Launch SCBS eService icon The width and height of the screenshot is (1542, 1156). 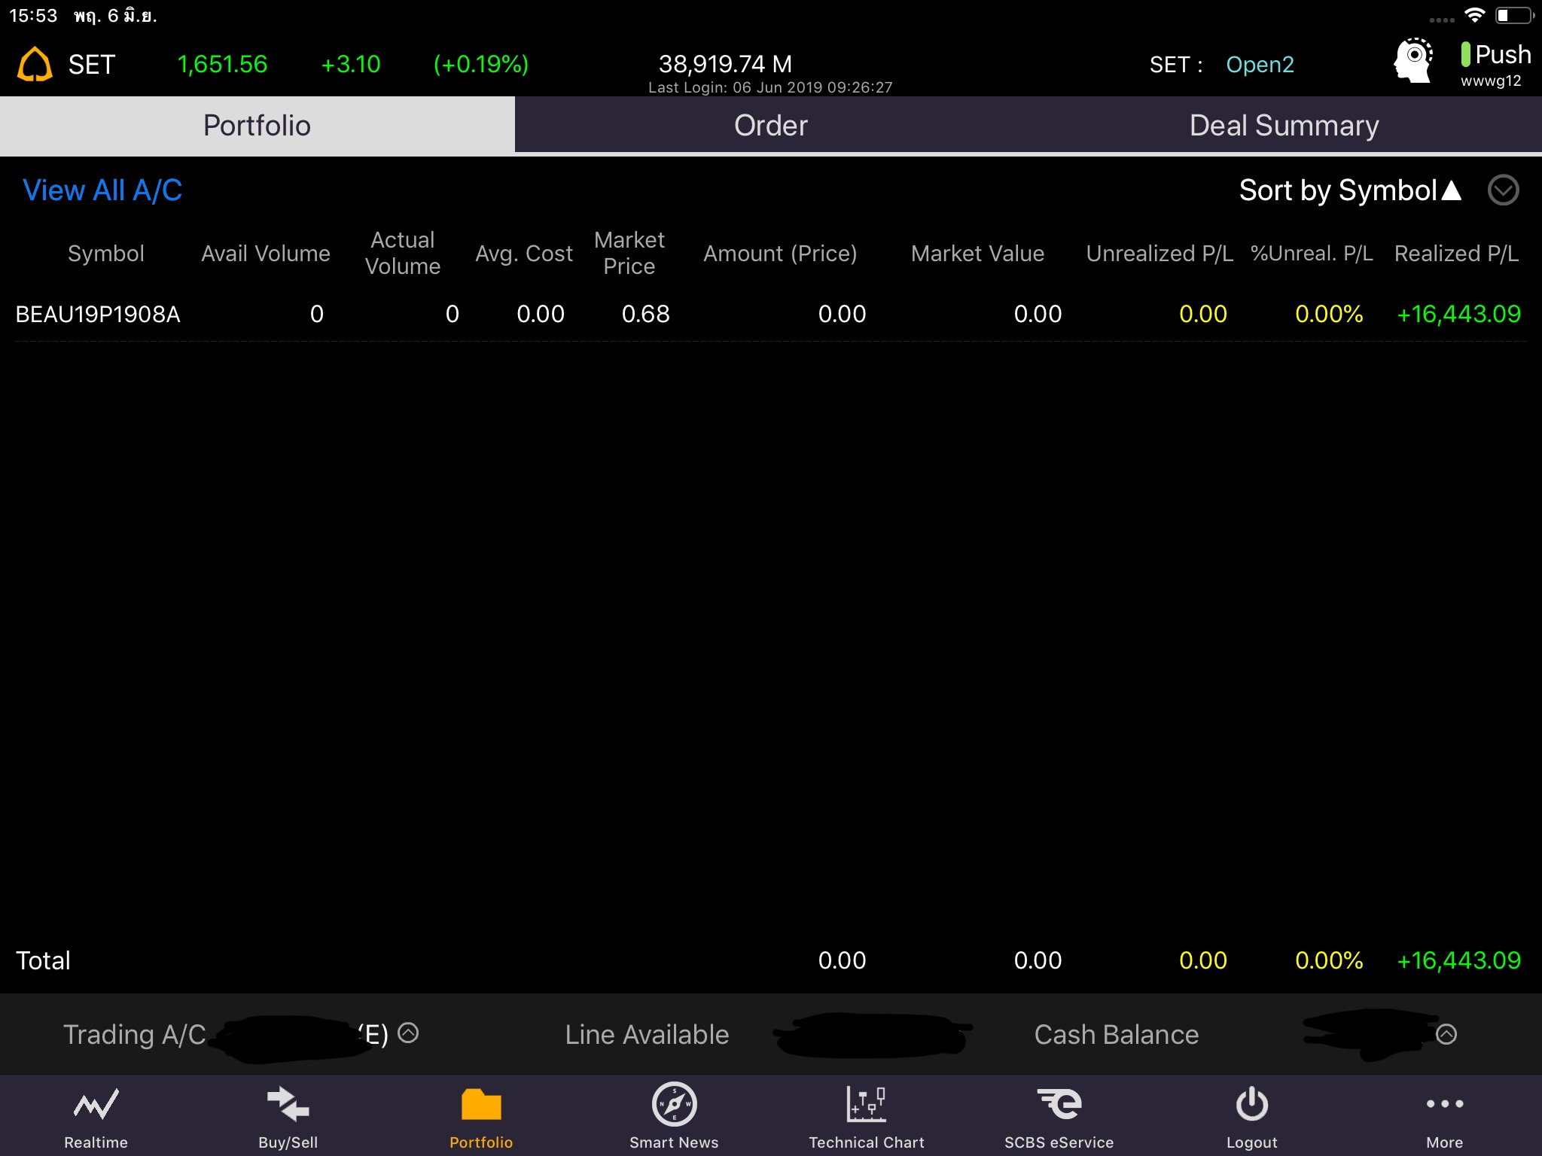(1059, 1105)
